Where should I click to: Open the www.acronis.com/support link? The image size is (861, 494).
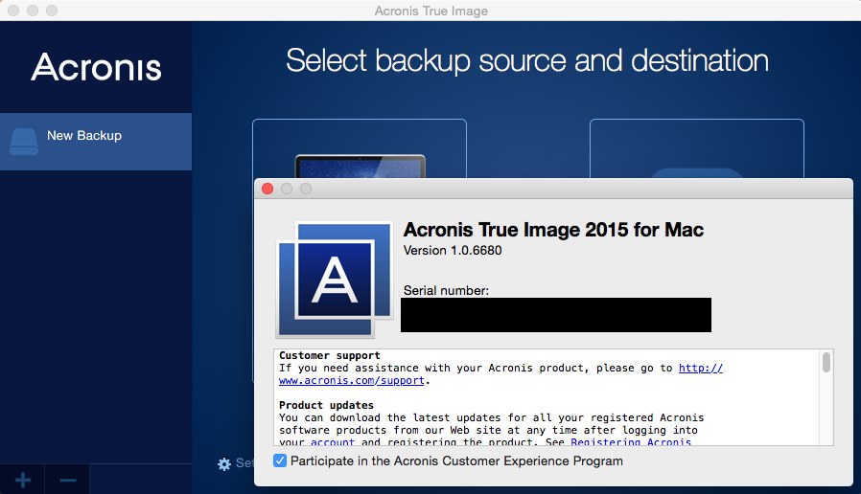pos(352,380)
